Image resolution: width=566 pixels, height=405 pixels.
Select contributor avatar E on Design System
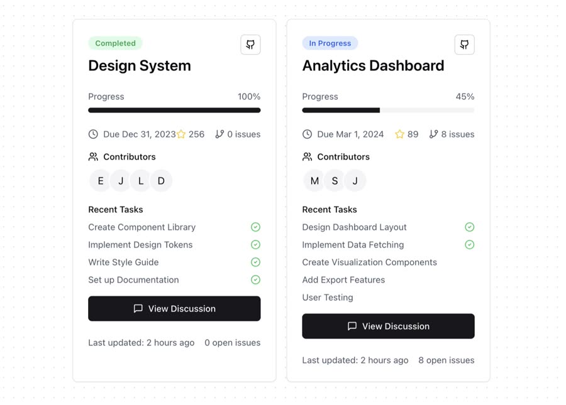[x=101, y=181]
